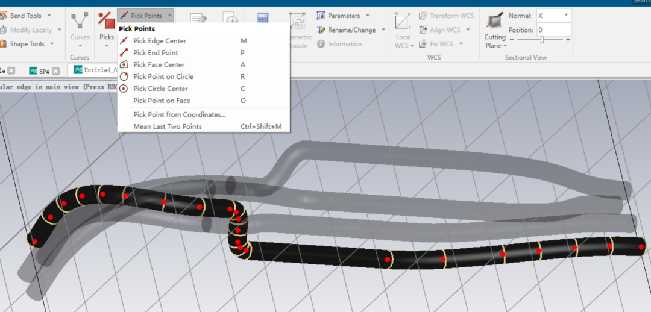The height and width of the screenshot is (312, 651).
Task: Click the Transform WCS icon
Action: (423, 16)
